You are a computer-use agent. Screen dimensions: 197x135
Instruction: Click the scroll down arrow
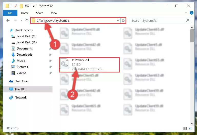[192, 124]
